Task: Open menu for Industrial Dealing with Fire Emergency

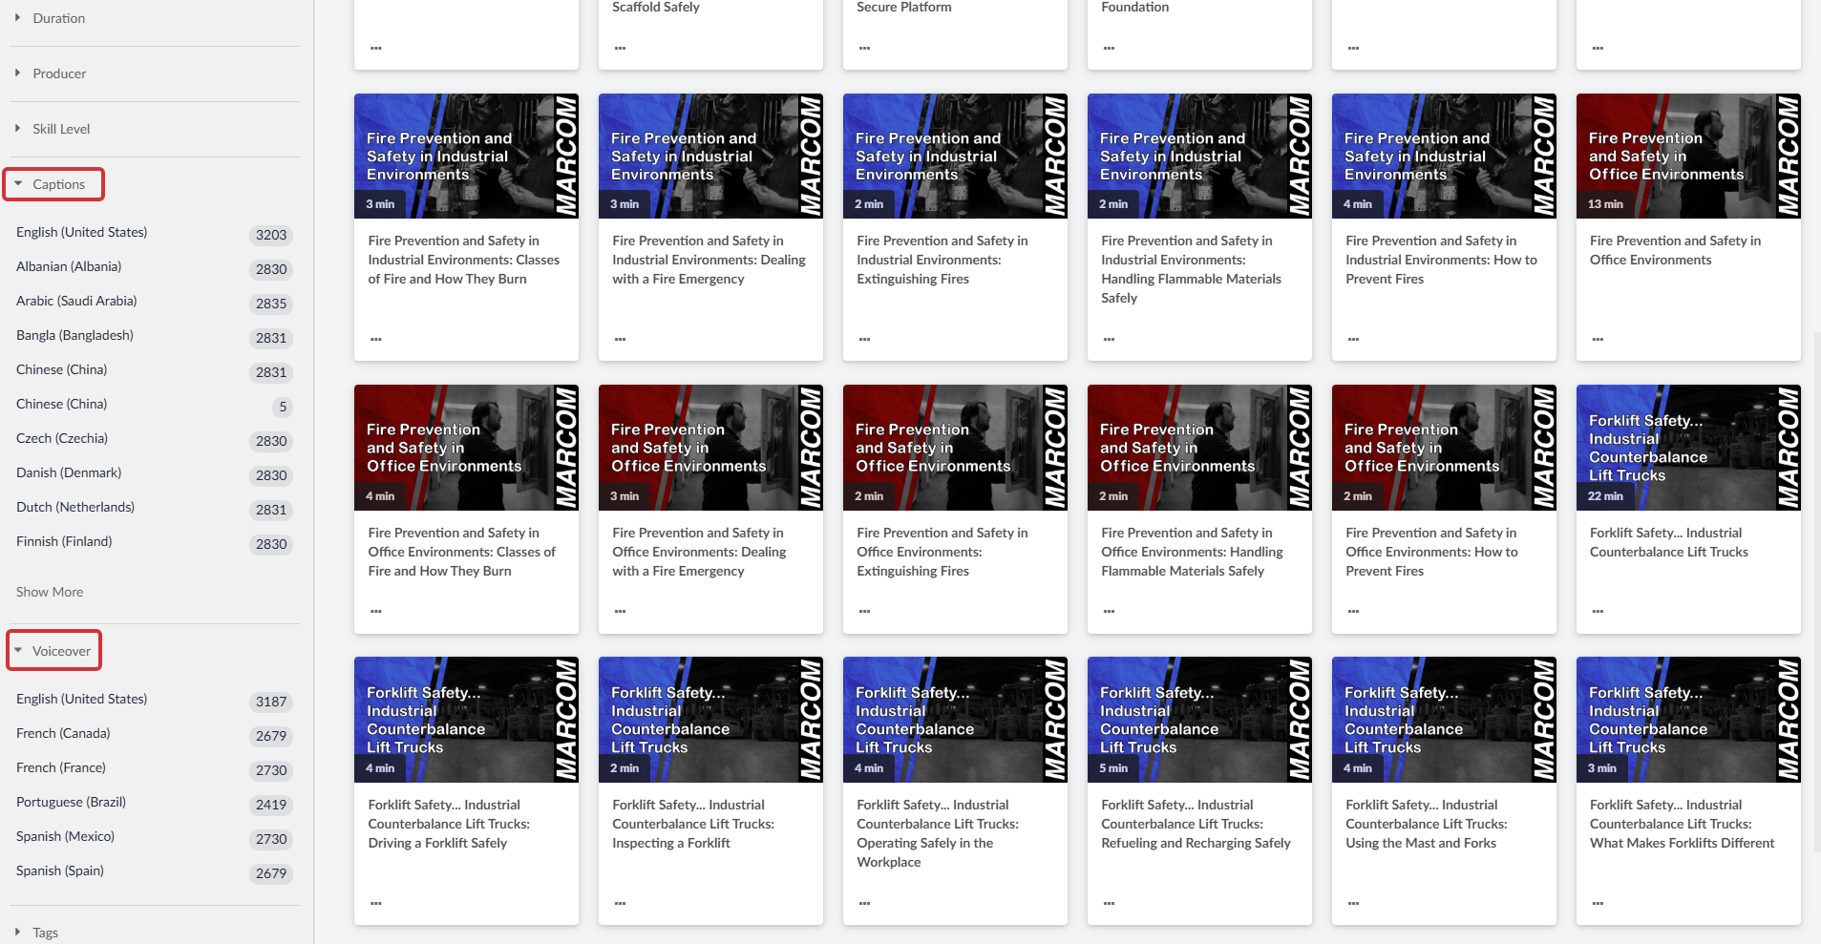Action: pos(621,339)
